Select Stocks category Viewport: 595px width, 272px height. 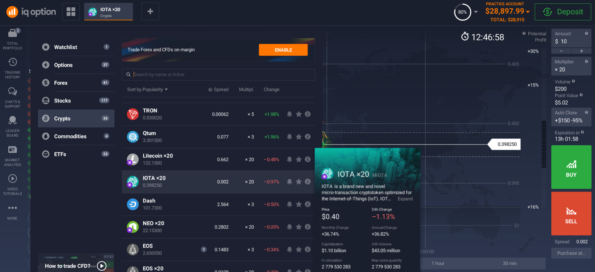76,101
